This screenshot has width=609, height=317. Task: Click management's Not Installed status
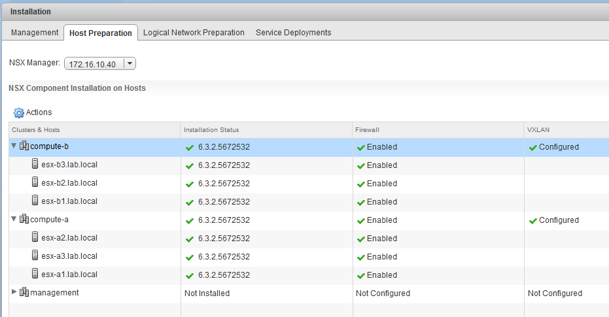(207, 293)
